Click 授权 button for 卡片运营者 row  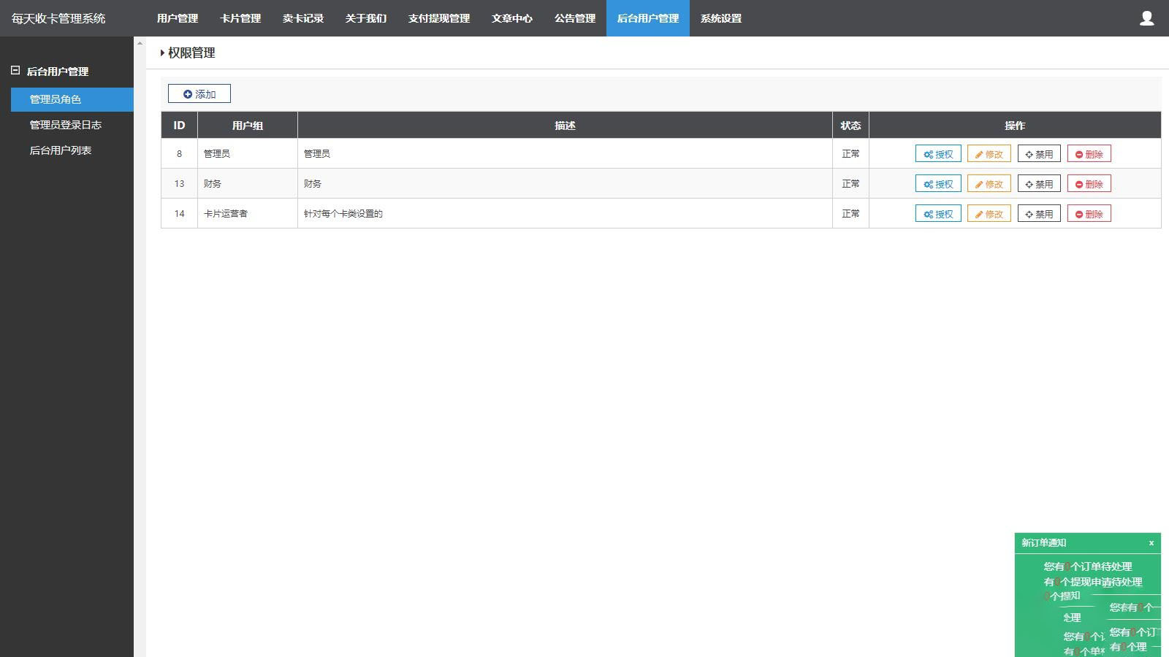[937, 214]
